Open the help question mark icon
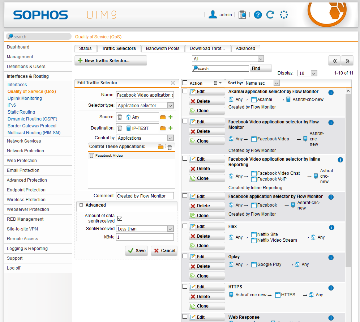The width and height of the screenshot is (360, 322). [x=258, y=15]
